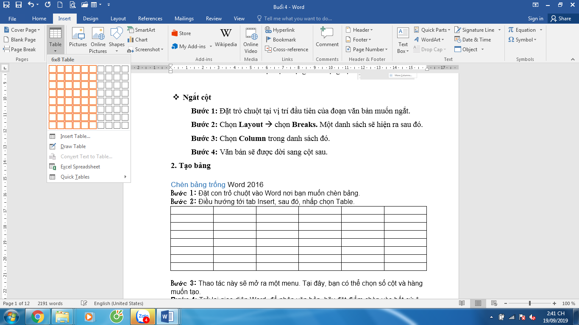579x325 pixels.
Task: Insert a Bookmark
Action: coord(280,40)
